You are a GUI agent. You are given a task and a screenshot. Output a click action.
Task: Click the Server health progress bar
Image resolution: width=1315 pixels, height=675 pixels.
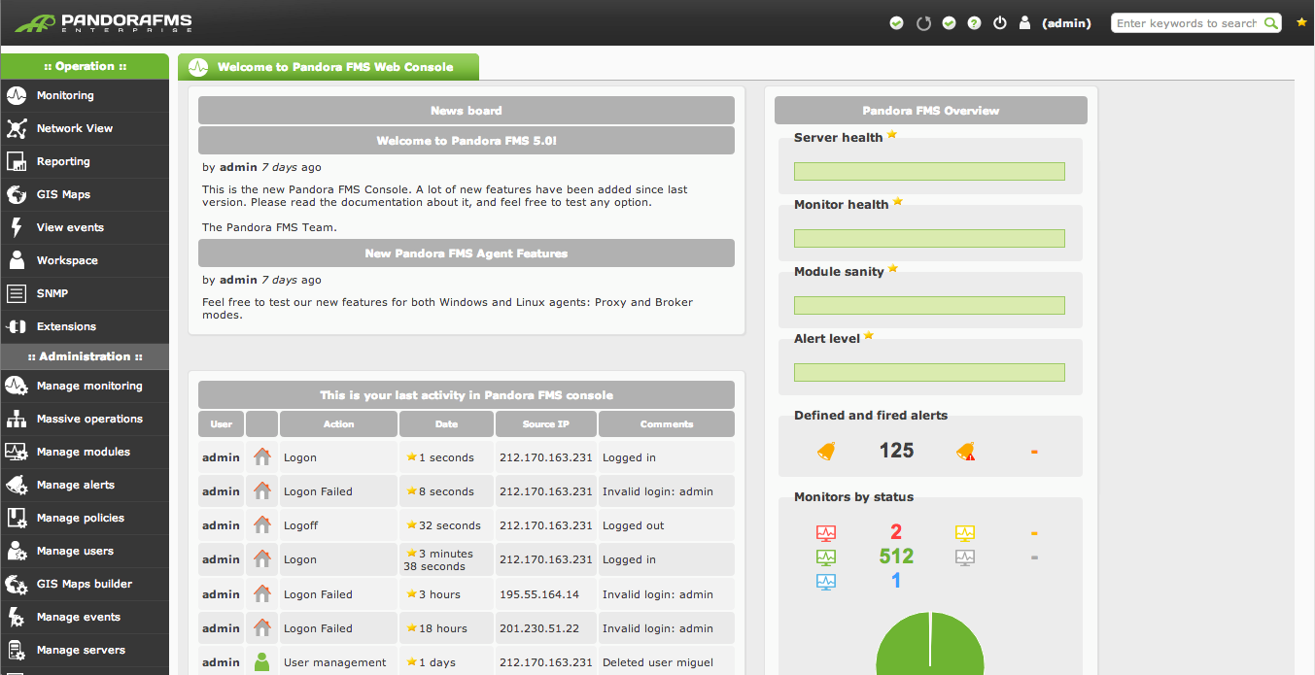929,171
